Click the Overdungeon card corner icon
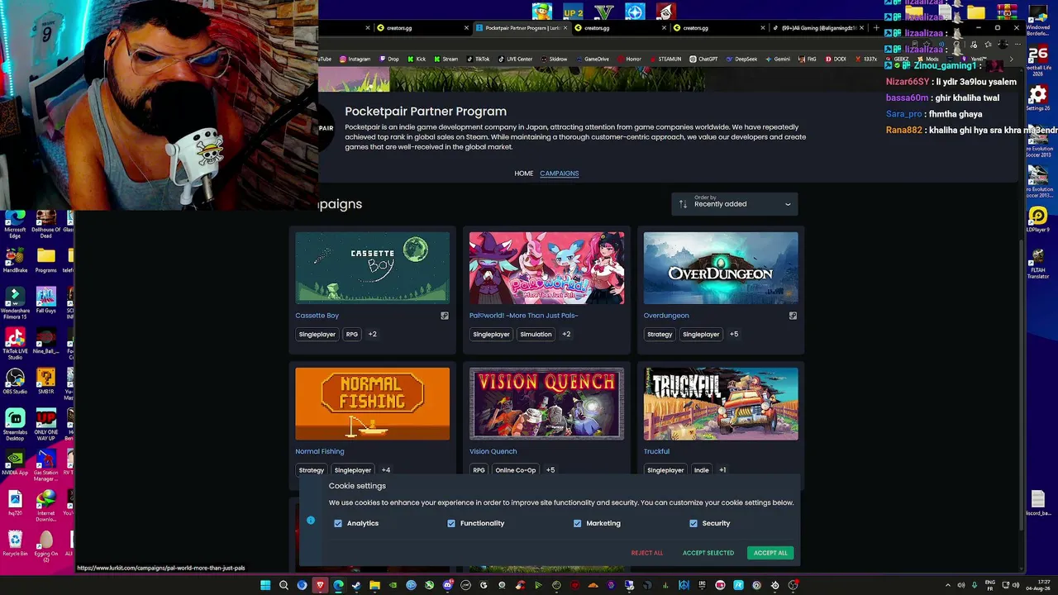The height and width of the screenshot is (595, 1058). click(793, 316)
